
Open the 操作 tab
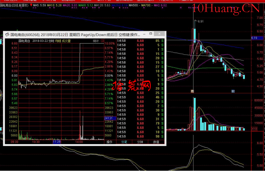[x=109, y=142]
